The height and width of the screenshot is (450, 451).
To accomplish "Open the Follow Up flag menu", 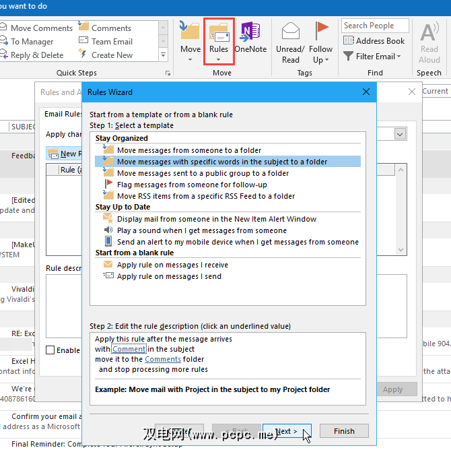I will pos(321,42).
